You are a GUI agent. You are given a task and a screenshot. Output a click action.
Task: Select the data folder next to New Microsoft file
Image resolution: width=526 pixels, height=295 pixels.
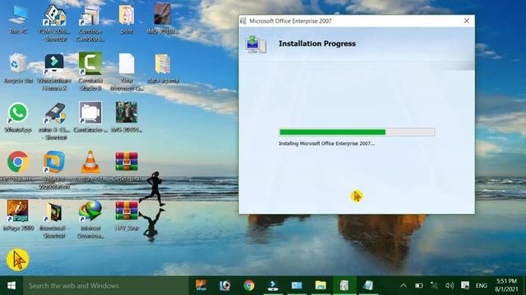tap(163, 68)
